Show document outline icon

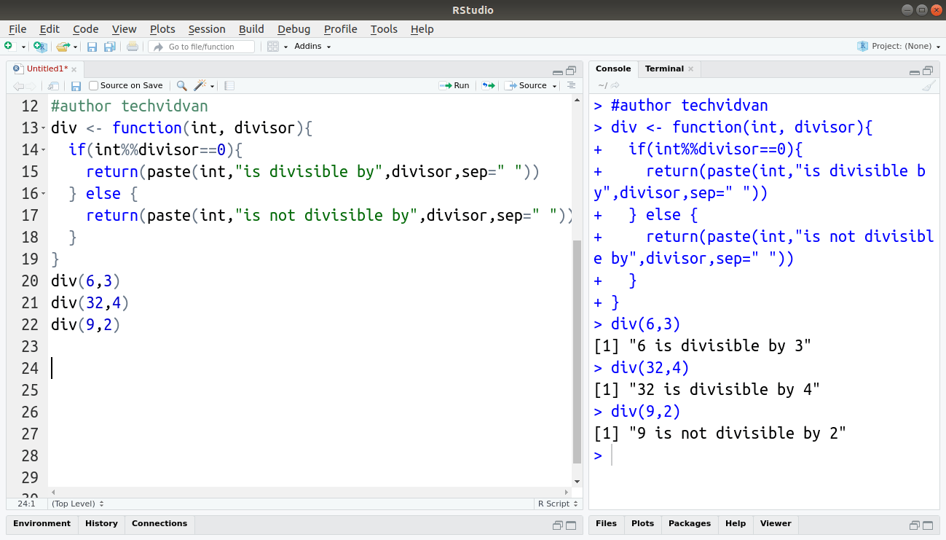(x=571, y=86)
